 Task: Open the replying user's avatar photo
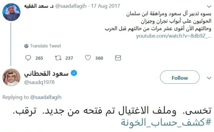(x=12, y=78)
